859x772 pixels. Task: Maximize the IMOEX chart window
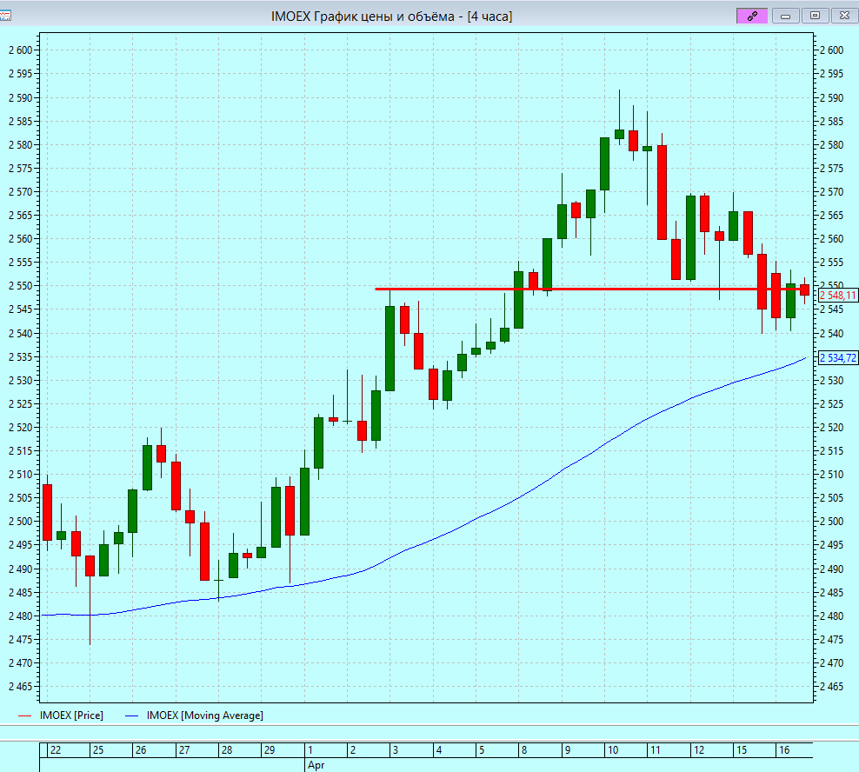816,16
